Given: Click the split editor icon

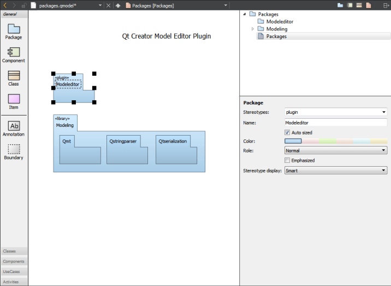Looking at the screenshot, I should pyautogui.click(x=386, y=5).
